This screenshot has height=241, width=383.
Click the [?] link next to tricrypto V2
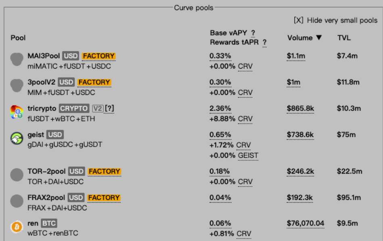pyautogui.click(x=109, y=108)
